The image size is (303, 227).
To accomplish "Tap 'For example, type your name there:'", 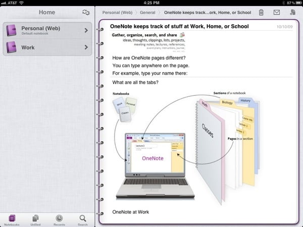I will coord(150,73).
